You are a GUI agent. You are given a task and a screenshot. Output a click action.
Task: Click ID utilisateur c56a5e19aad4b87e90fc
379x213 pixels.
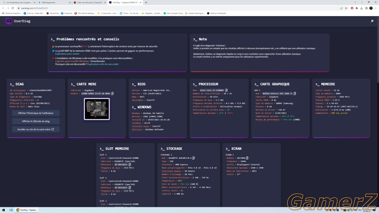click(x=31, y=90)
